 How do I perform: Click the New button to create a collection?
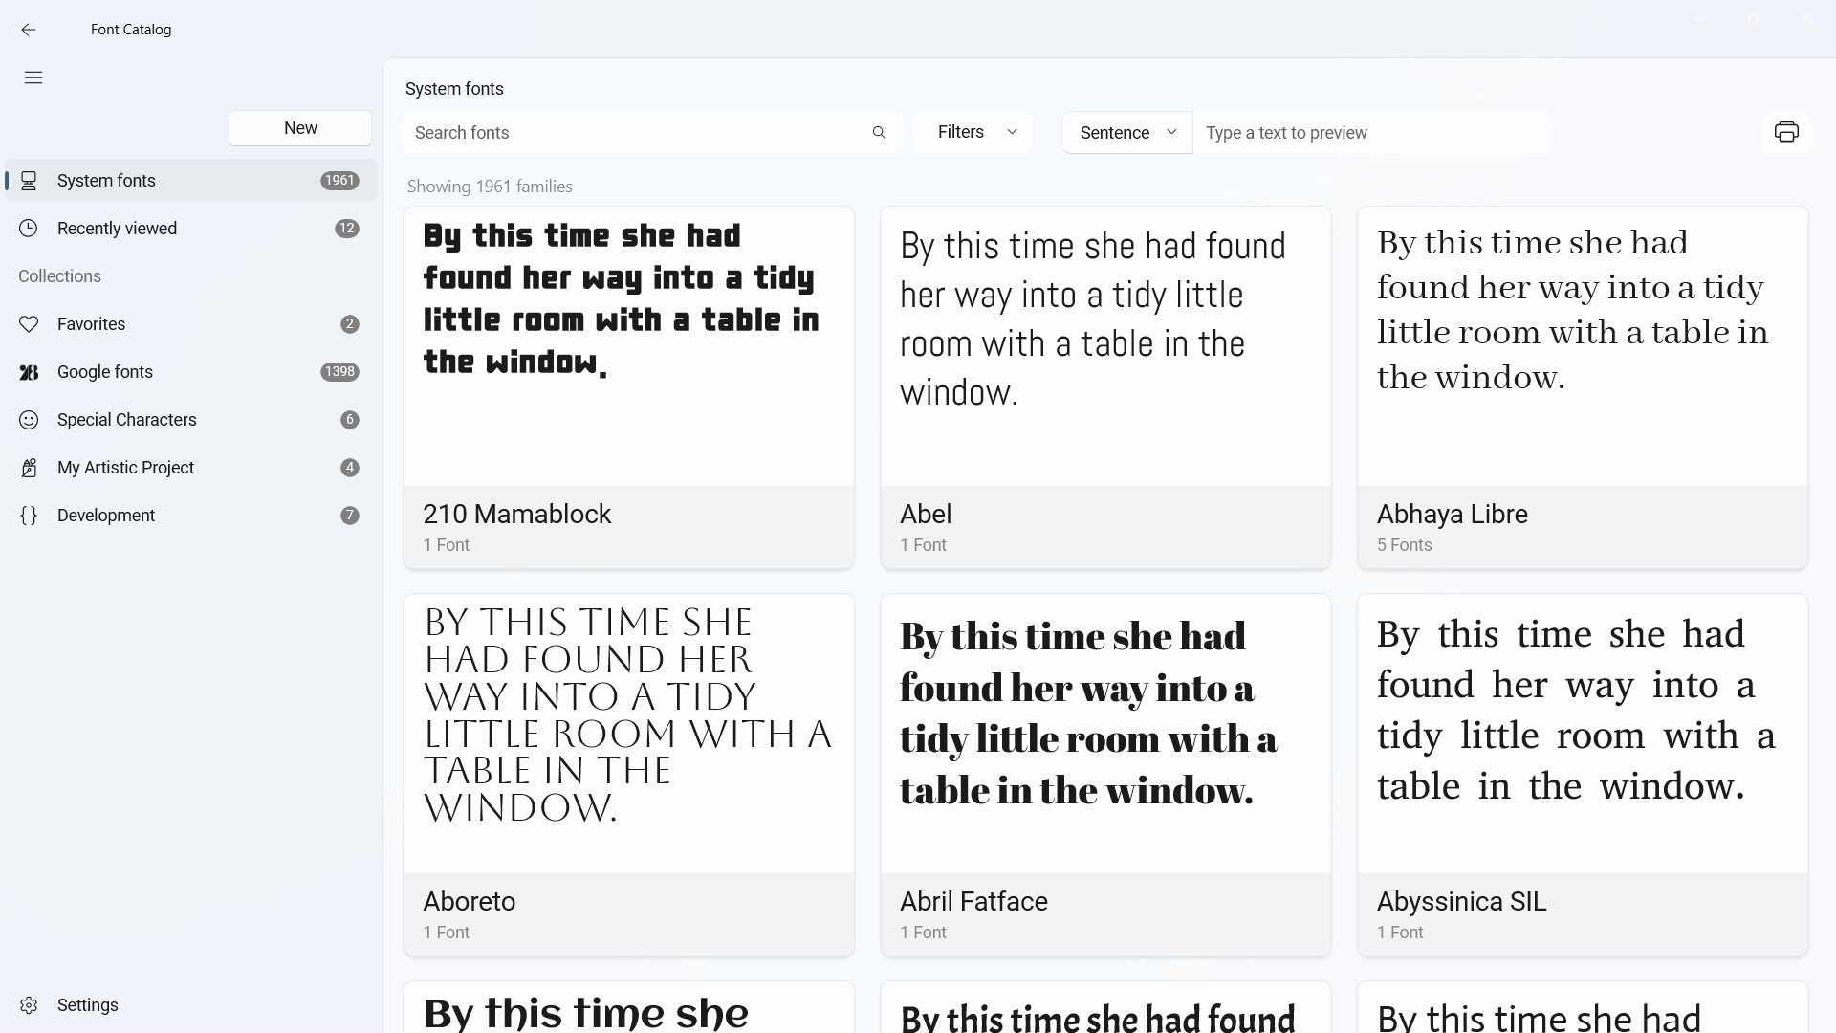click(299, 127)
